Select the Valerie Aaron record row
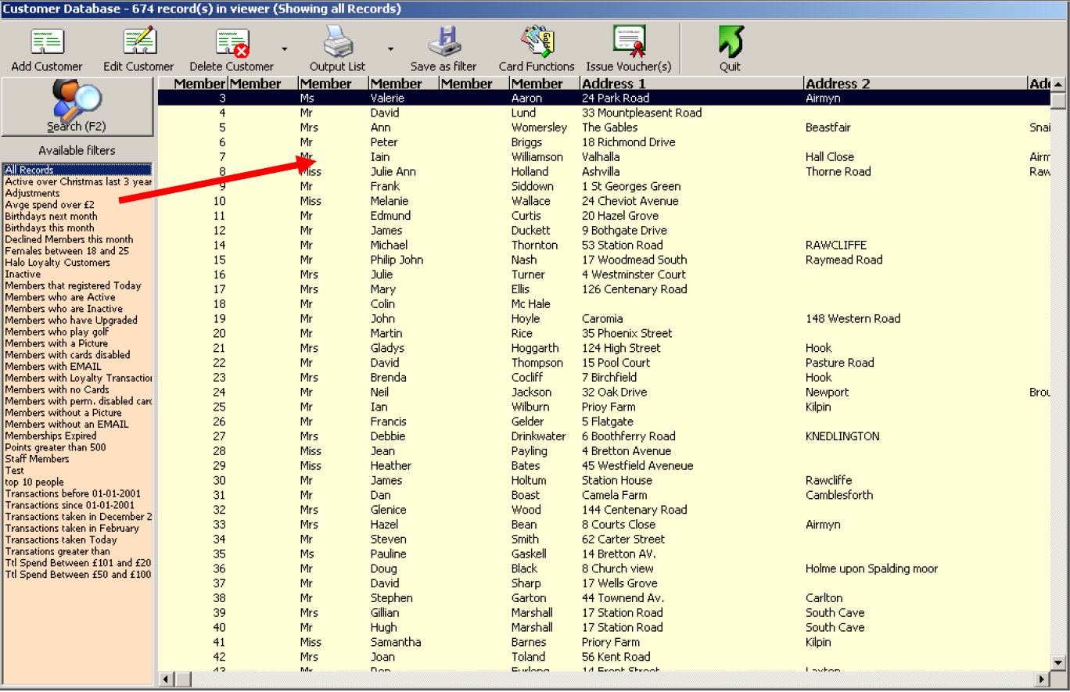The width and height of the screenshot is (1070, 692). coord(604,99)
